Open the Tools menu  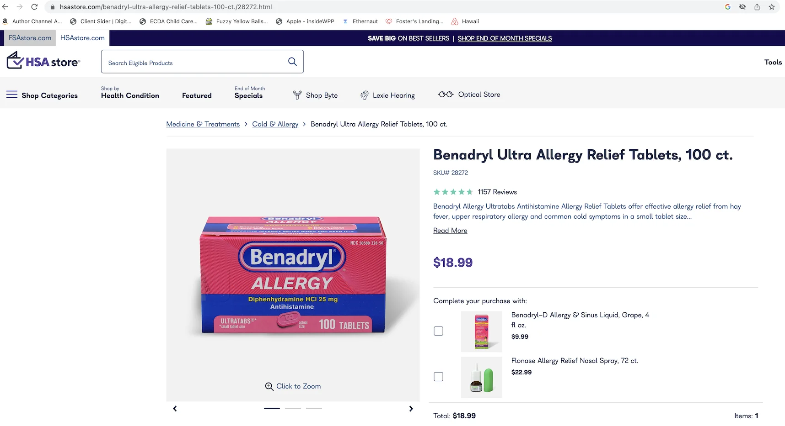pos(773,62)
